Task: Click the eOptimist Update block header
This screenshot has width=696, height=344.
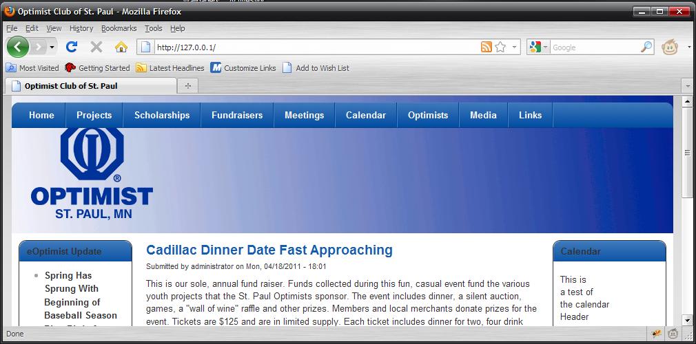Action: [x=76, y=251]
